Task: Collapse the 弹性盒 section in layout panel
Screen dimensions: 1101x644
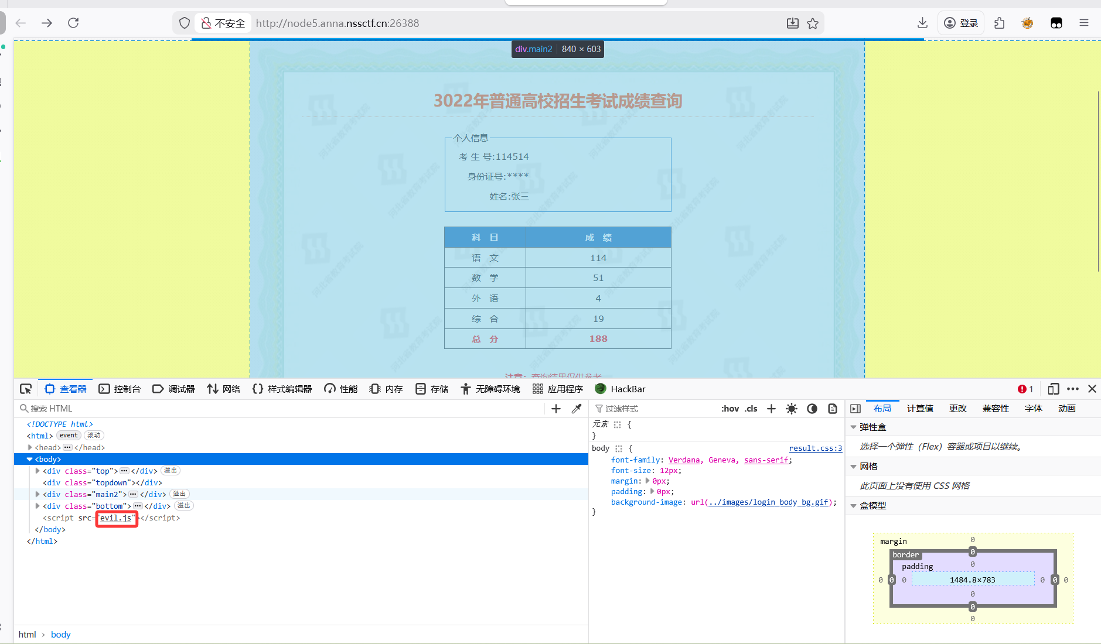Action: [x=854, y=427]
